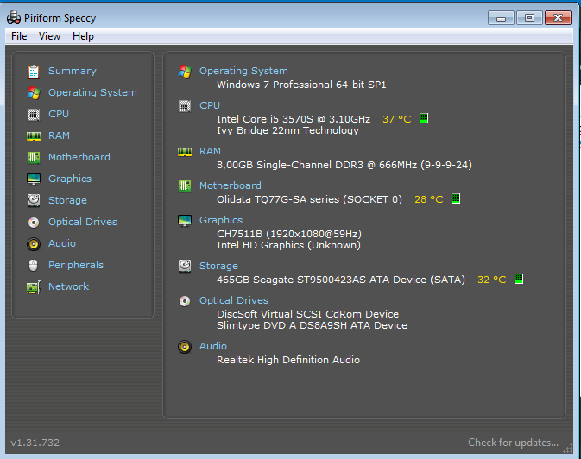Click the Storage drive icon in summary pane
Screen dimensions: 581x459
coord(185,266)
